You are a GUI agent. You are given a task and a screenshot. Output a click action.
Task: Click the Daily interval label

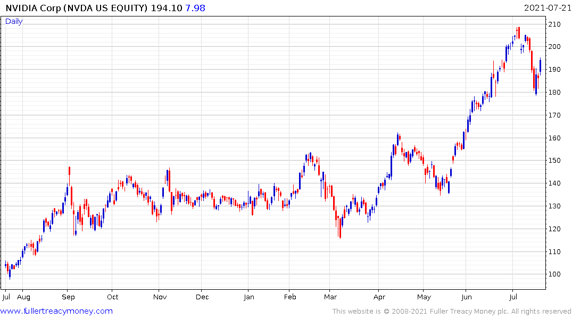tap(14, 21)
